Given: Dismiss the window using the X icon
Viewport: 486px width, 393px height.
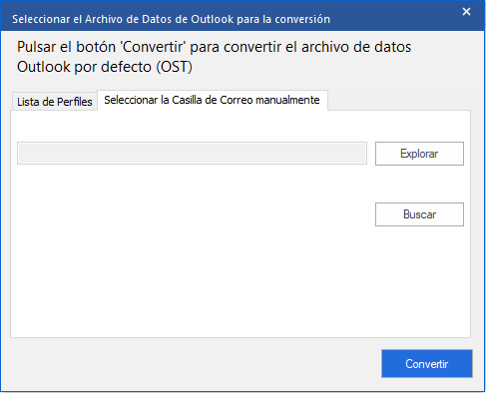Looking at the screenshot, I should (466, 12).
